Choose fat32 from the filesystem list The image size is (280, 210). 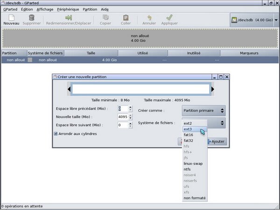(195, 140)
